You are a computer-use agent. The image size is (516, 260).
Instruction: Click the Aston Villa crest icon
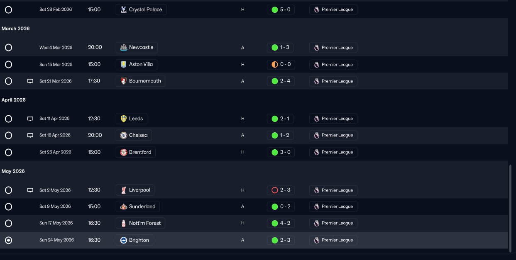coord(123,65)
